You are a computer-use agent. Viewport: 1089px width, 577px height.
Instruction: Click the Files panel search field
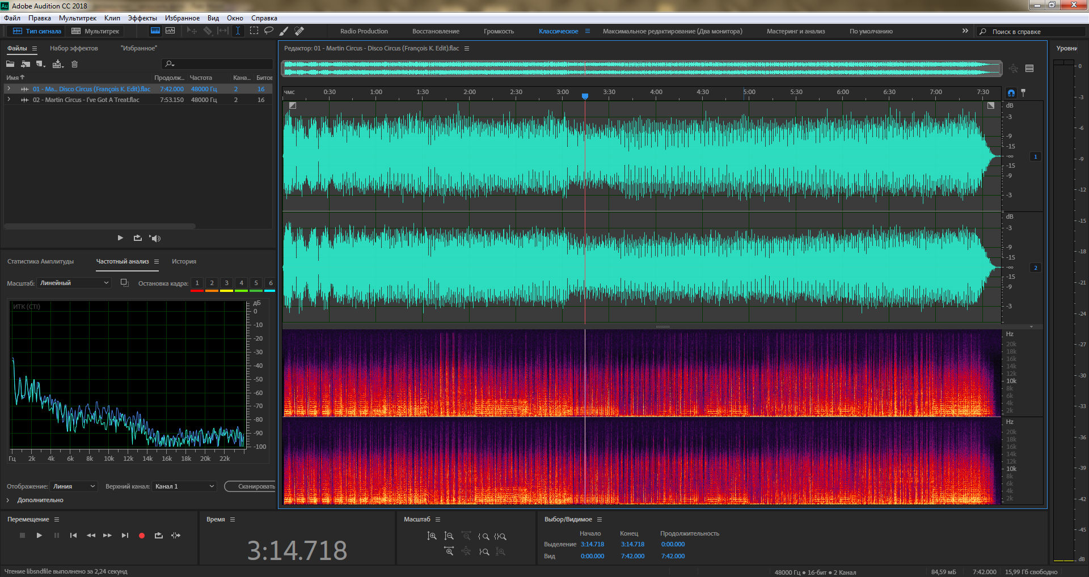pos(217,64)
